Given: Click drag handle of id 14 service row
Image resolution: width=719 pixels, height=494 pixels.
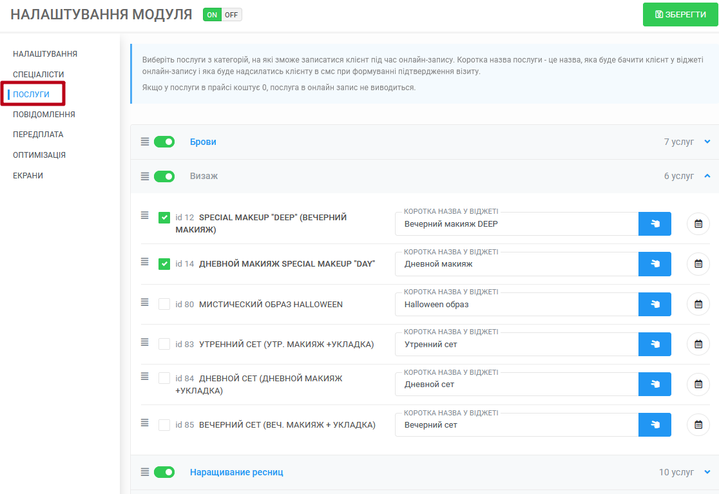Looking at the screenshot, I should click(x=145, y=261).
